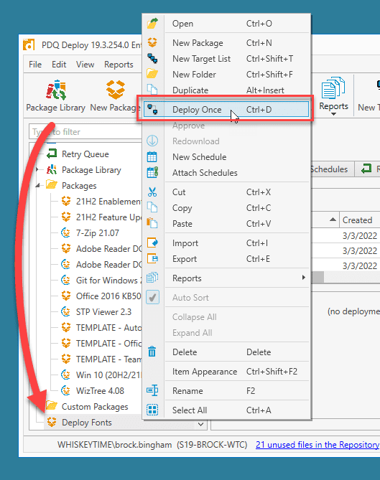Click the tree panel scroll down chevron

201,424
